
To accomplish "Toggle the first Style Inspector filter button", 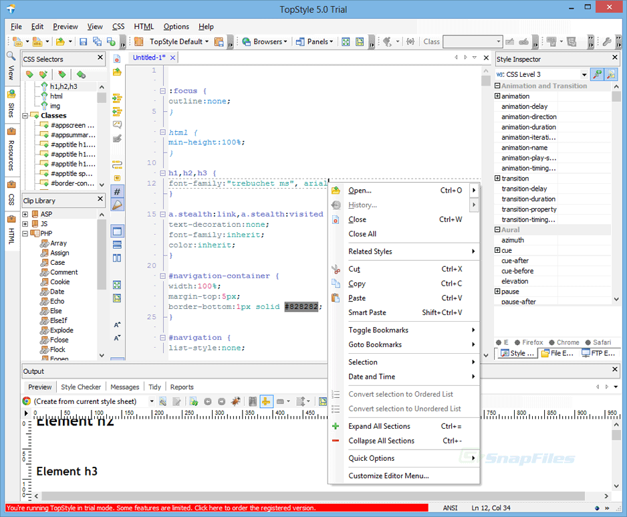I will coord(598,74).
